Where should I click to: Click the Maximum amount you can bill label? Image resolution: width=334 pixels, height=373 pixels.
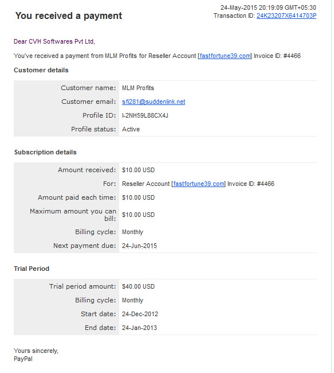tap(73, 215)
